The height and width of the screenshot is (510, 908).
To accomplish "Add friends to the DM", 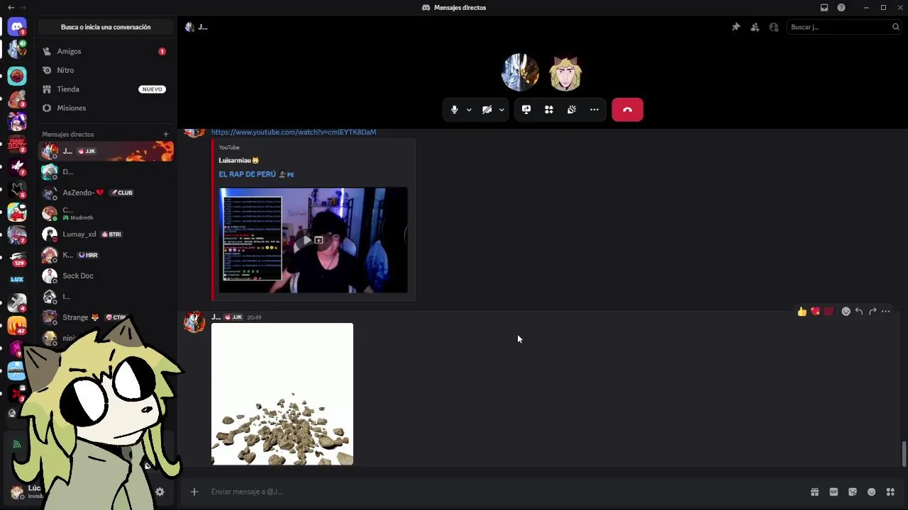I will 755,27.
